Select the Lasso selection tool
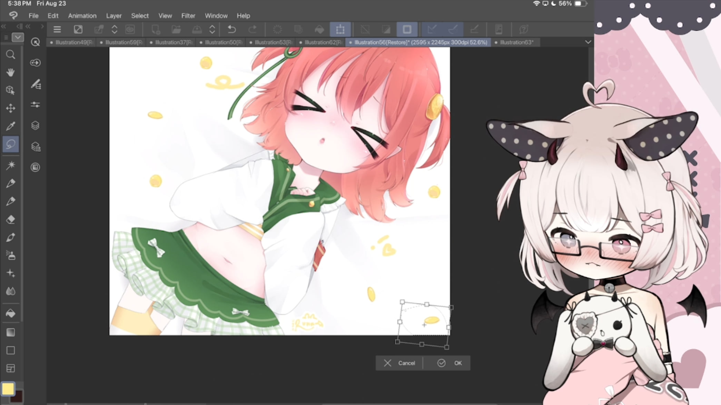721x405 pixels. (x=11, y=144)
